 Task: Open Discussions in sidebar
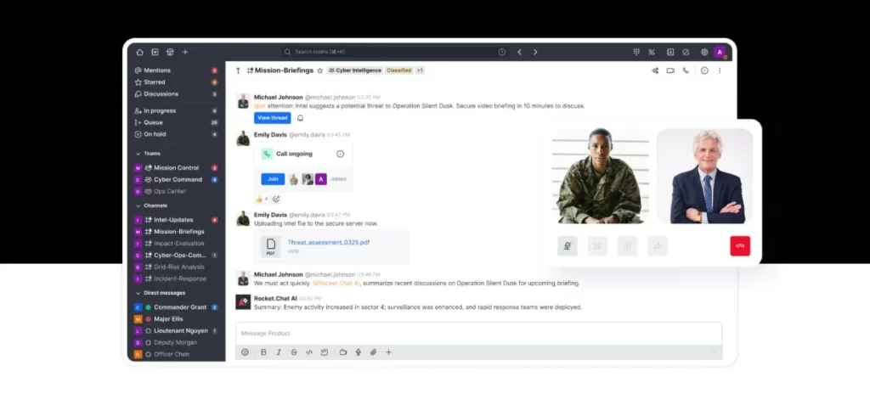(x=176, y=93)
